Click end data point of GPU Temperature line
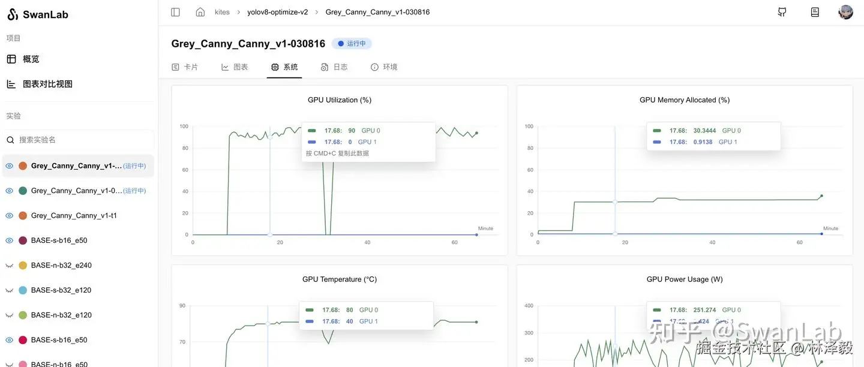The image size is (864, 367). click(476, 322)
